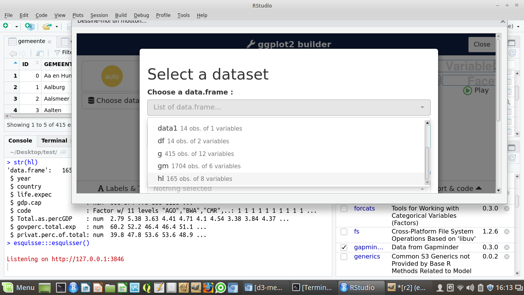Remove the gapminder package icon

(507, 247)
